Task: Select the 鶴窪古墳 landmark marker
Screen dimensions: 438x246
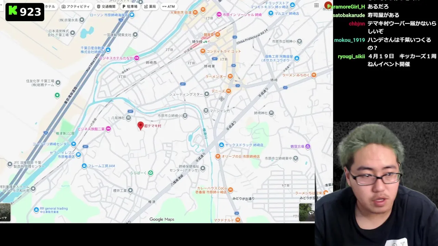Action: (308, 146)
